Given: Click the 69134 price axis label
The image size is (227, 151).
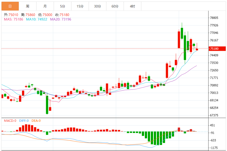Looking at the screenshot, I should [214, 100].
